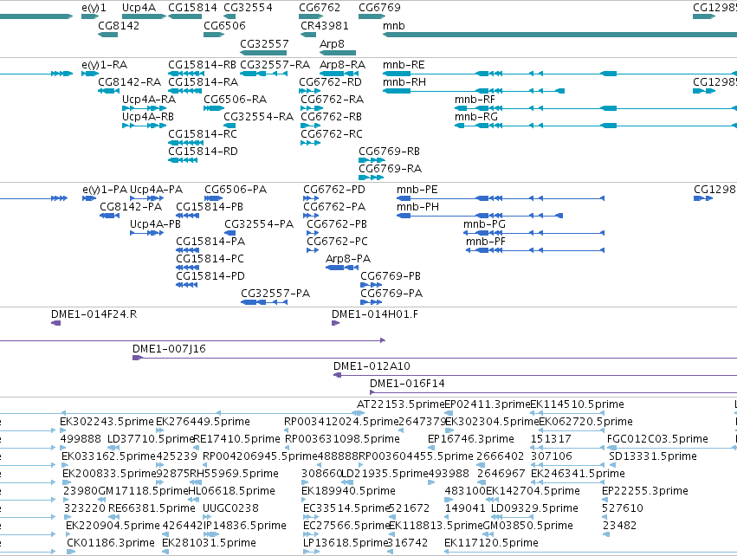Select the DME1-014H01.F clone label
Screen dimensions: 737x556
[x=375, y=314]
